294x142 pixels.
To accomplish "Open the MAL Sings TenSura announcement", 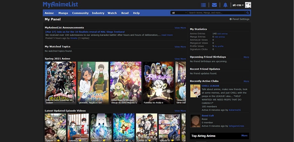I will tap(85, 32).
